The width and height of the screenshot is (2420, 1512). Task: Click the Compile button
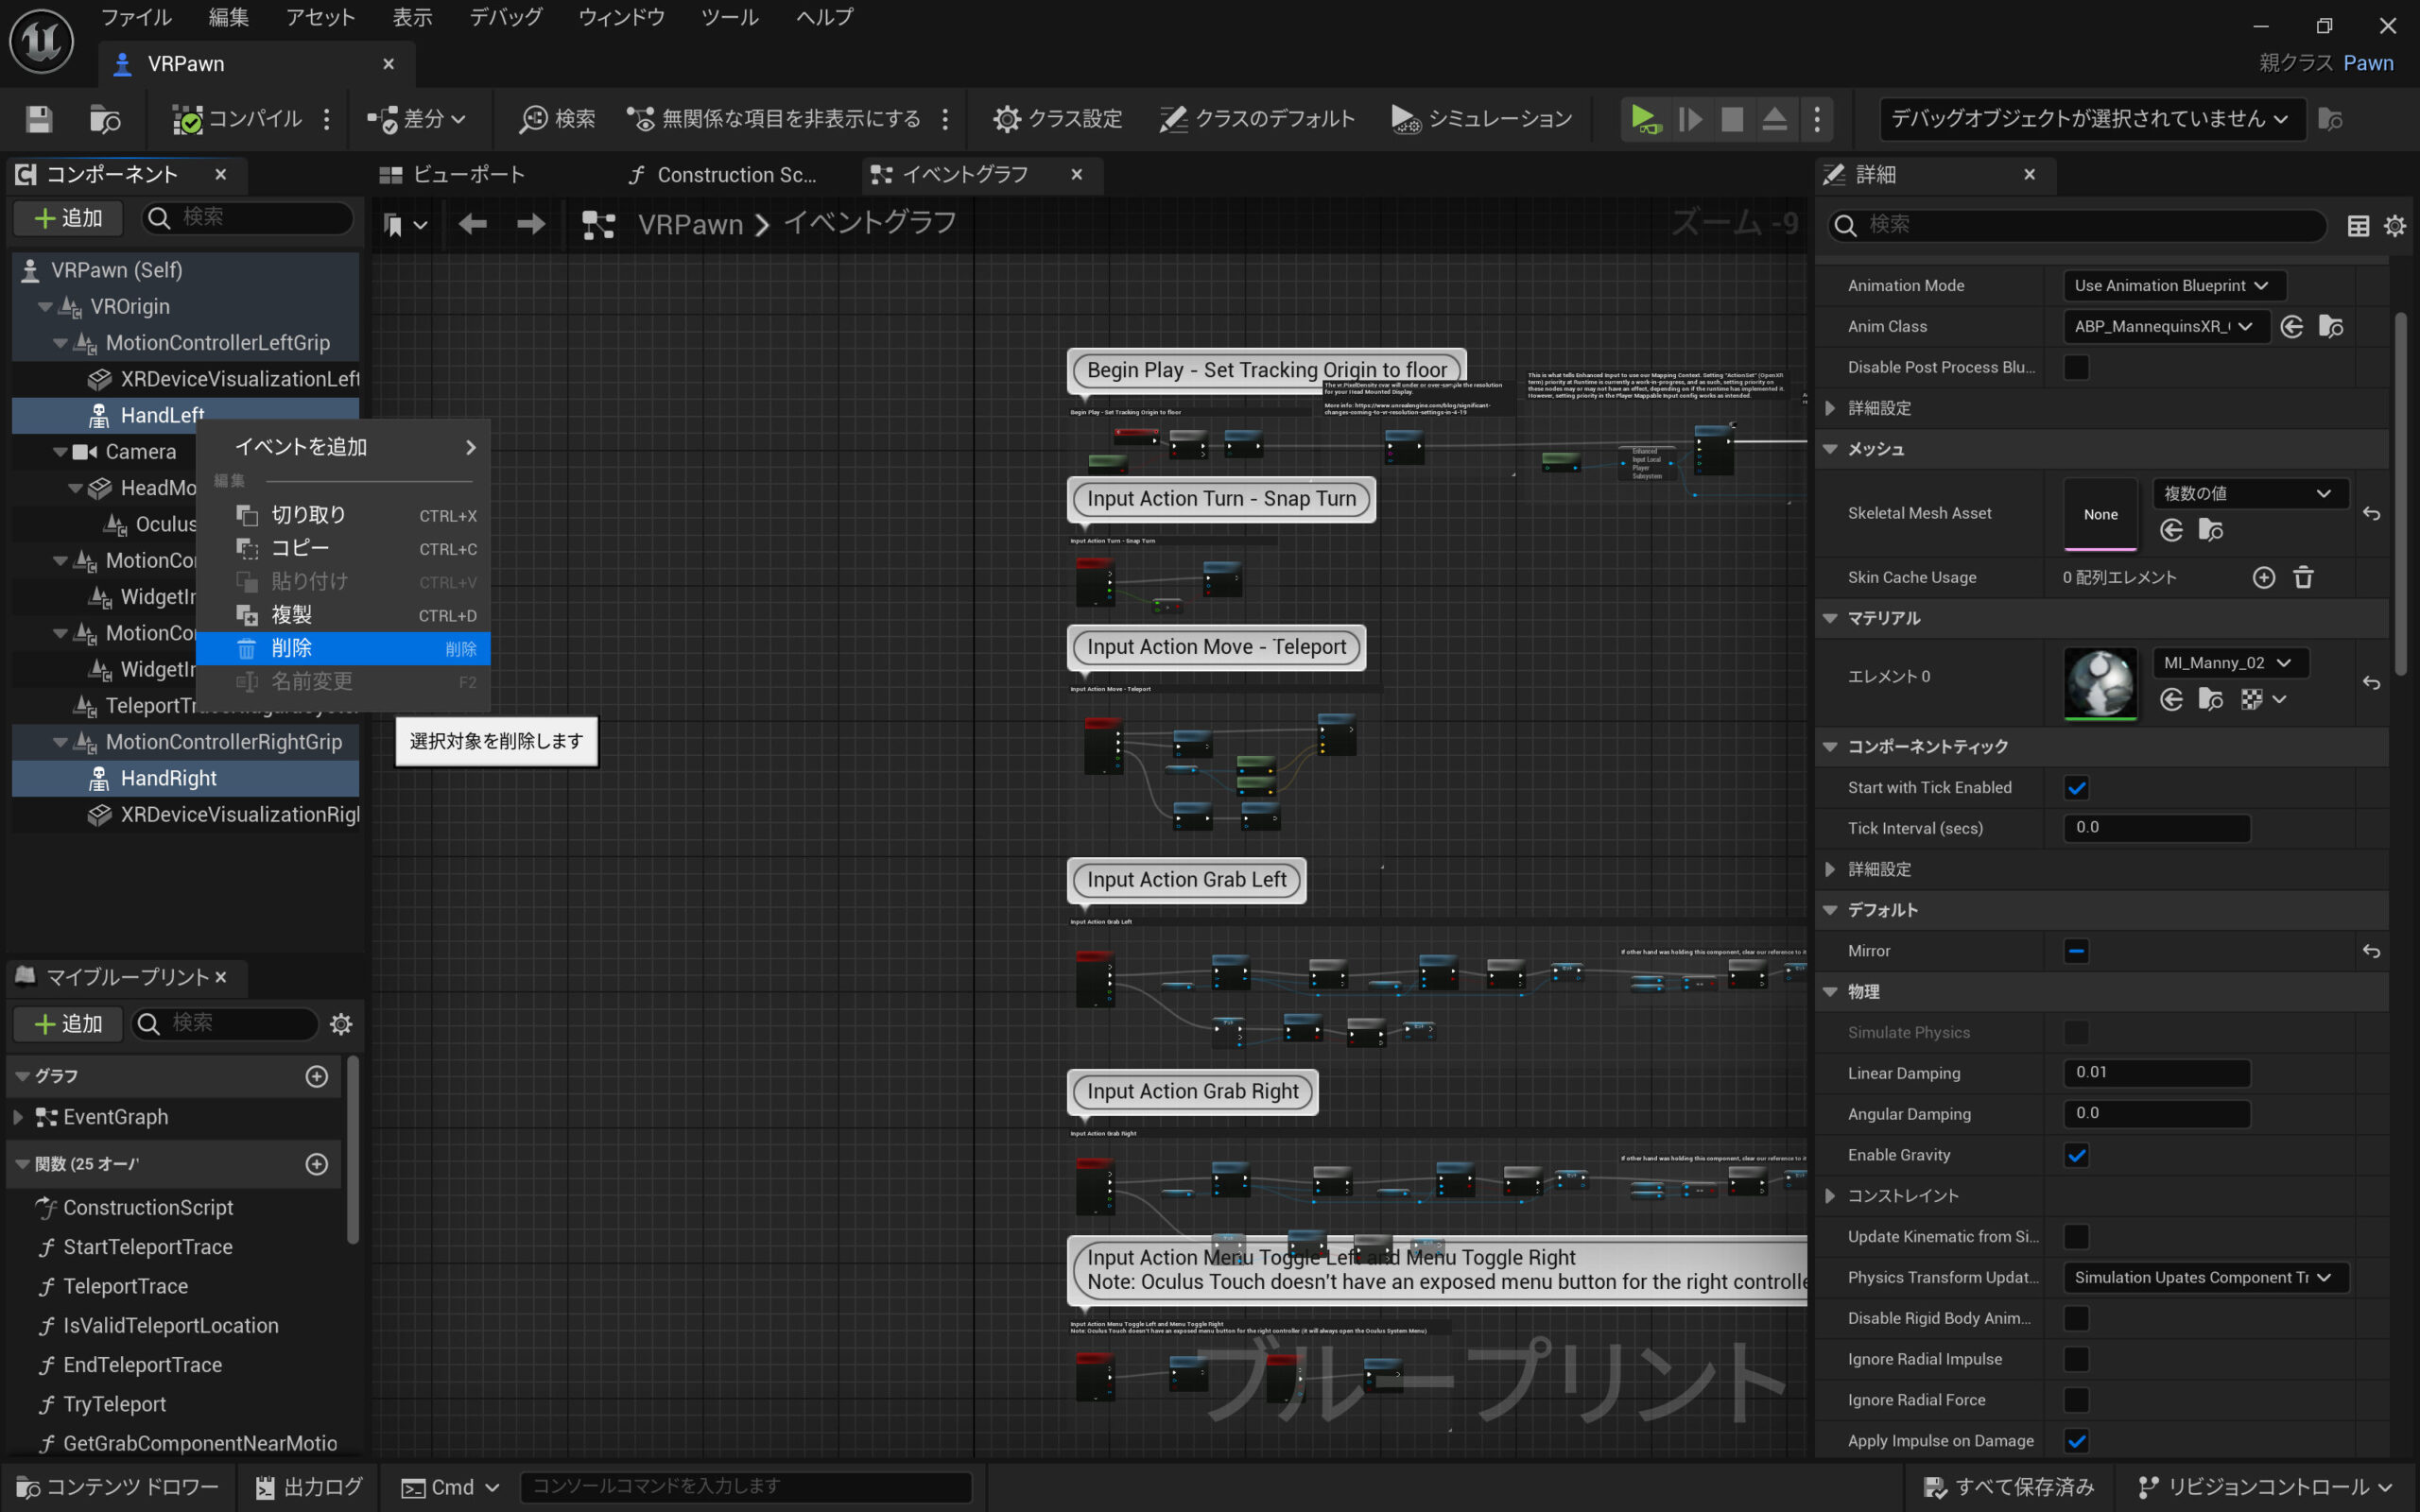(237, 119)
